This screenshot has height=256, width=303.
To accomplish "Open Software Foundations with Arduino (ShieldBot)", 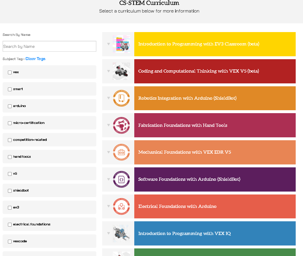I will tap(215, 179).
